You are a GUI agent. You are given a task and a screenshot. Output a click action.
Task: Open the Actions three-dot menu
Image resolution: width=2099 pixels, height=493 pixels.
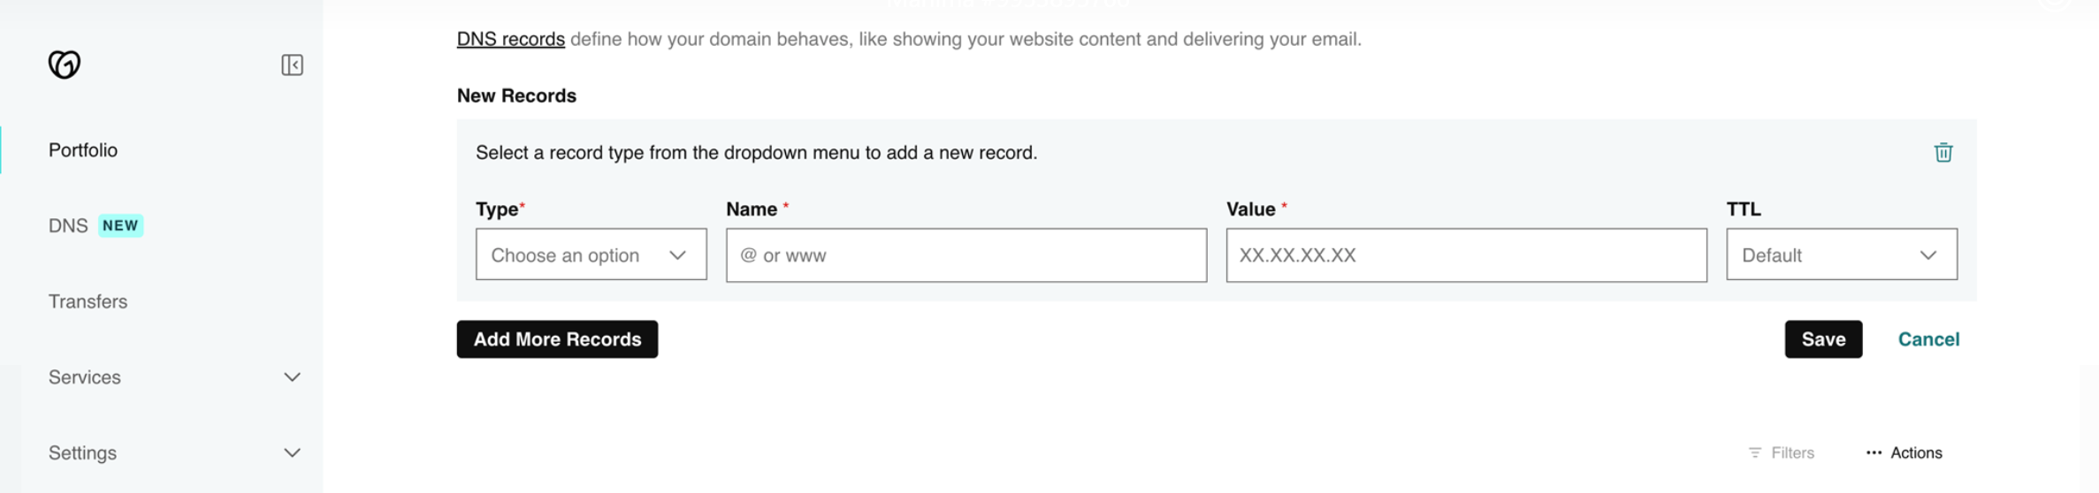[1904, 452]
